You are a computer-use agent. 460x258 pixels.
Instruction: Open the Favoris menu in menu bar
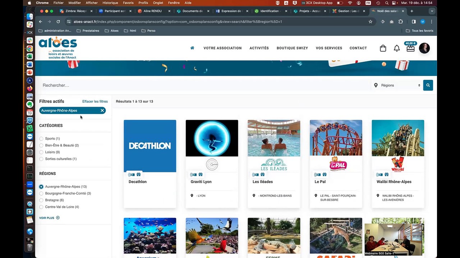coord(128,3)
